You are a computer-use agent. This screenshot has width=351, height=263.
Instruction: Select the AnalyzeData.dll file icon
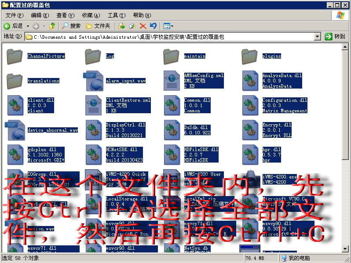(250, 81)
